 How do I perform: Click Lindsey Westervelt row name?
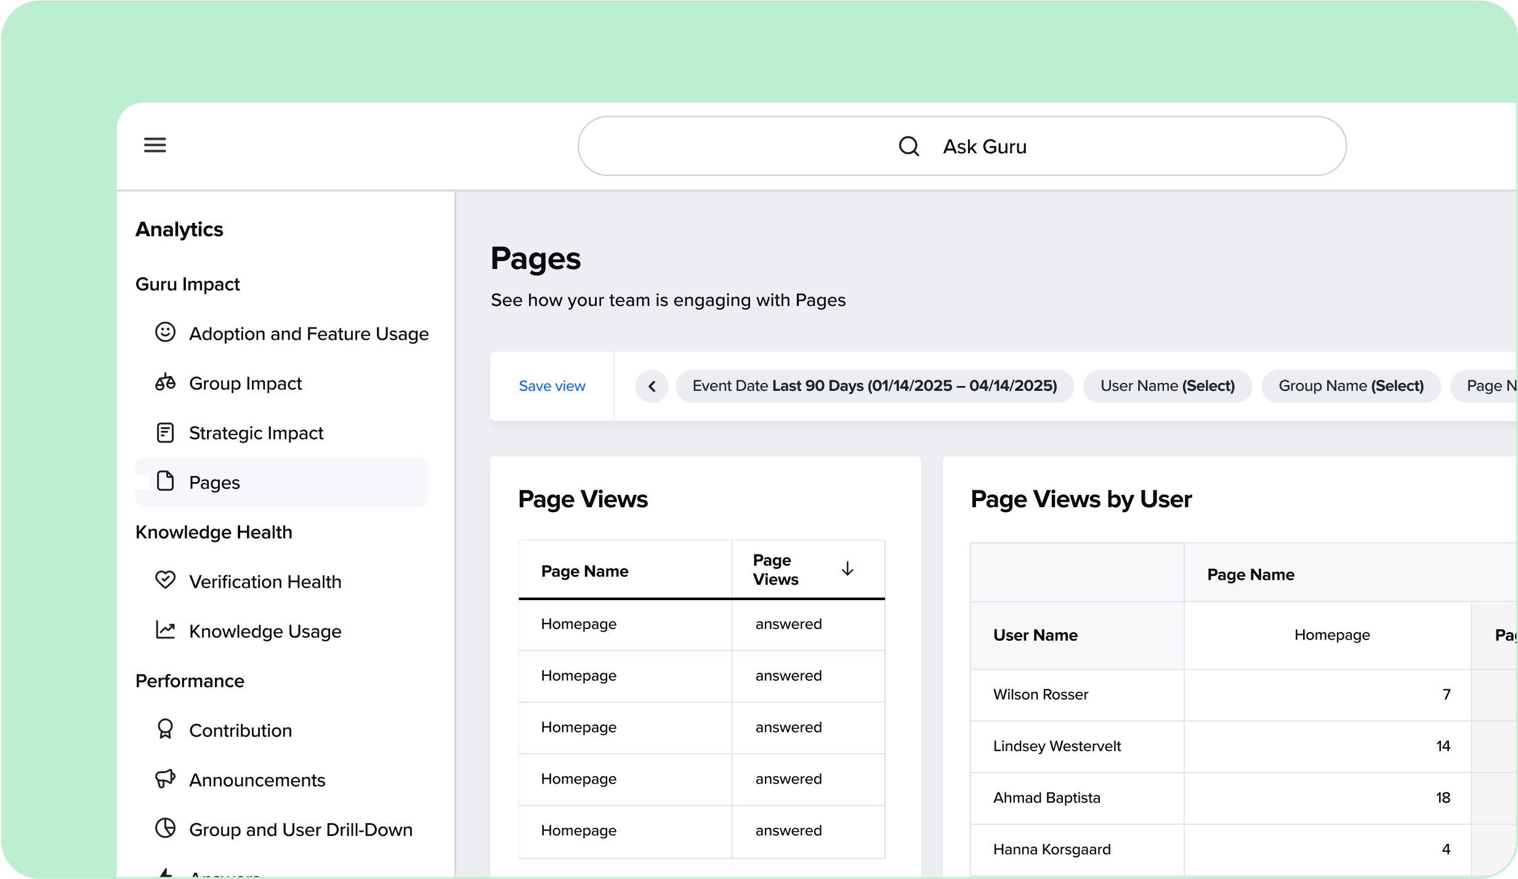pos(1057,746)
